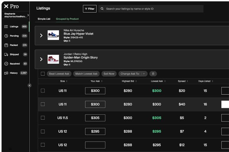Expand the Spider-Man Origin Story group
Screen dimensions: 229x152
[x=41, y=59]
